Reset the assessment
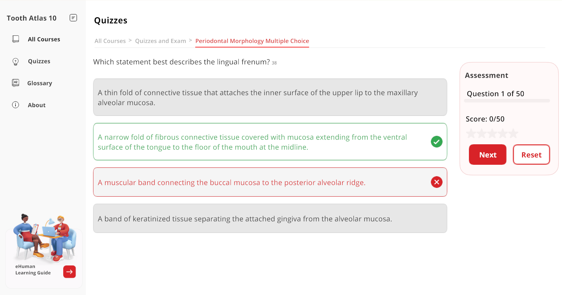The height and width of the screenshot is (295, 562). point(531,155)
